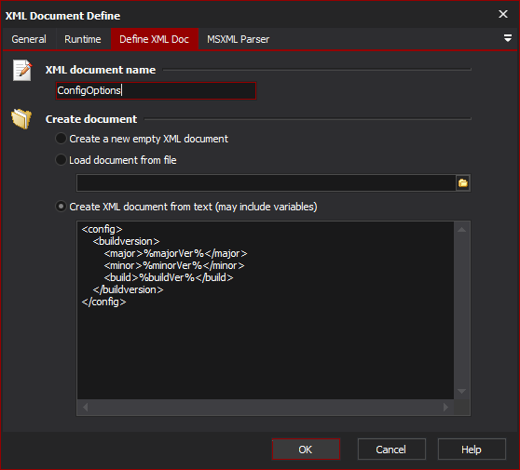Screen dimensions: 520x470
Task: Open Help for this dialog
Action: click(472, 450)
